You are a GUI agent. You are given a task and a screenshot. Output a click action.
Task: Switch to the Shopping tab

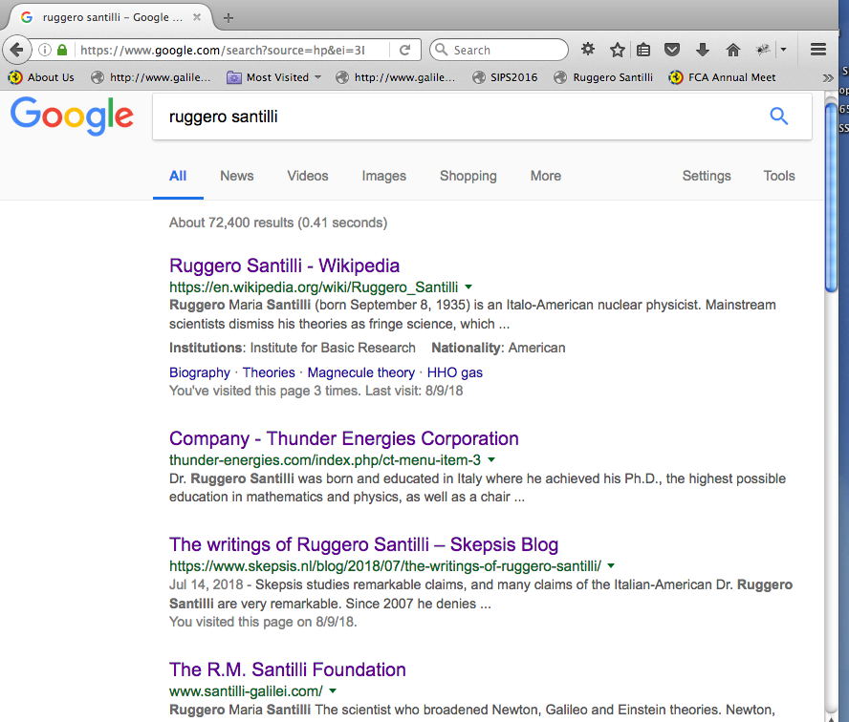pyautogui.click(x=468, y=176)
